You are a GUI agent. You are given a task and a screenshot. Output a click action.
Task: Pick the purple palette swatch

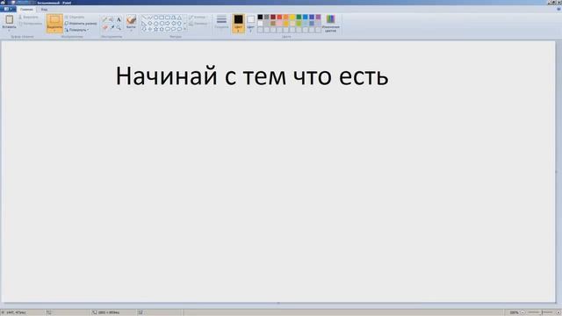point(318,17)
